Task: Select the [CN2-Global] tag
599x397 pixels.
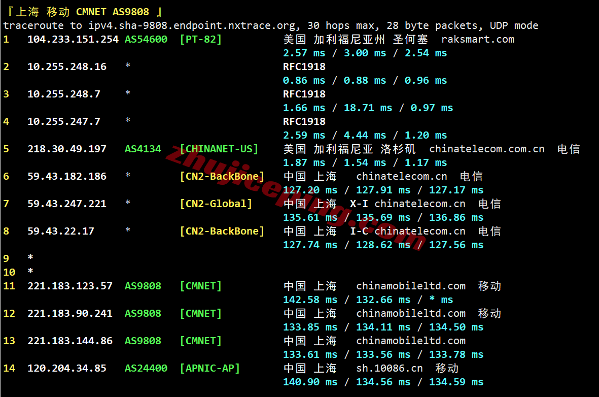Action: pyautogui.click(x=216, y=204)
